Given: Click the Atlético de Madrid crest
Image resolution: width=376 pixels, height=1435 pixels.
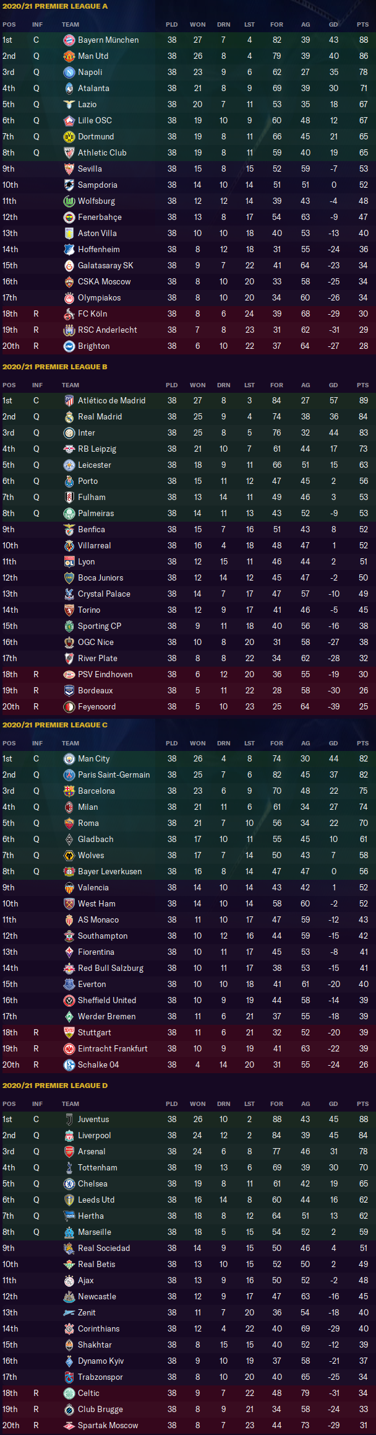Looking at the screenshot, I should point(69,400).
